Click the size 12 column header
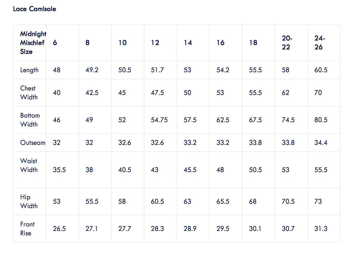 (155, 43)
